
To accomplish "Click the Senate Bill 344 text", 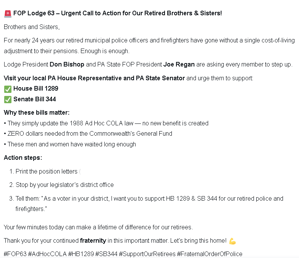I will [x=34, y=99].
